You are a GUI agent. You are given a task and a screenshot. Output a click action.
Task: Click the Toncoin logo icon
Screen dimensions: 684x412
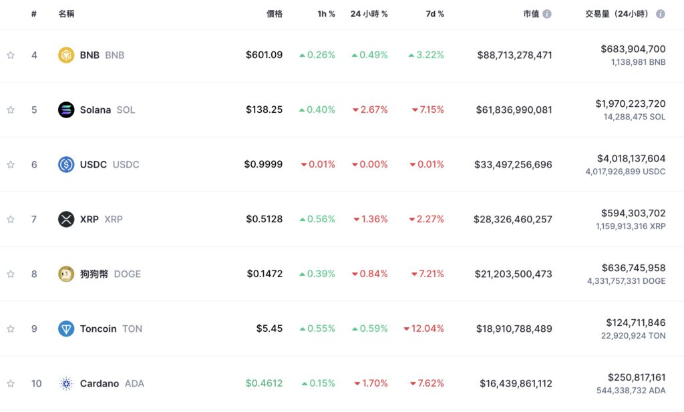(66, 329)
